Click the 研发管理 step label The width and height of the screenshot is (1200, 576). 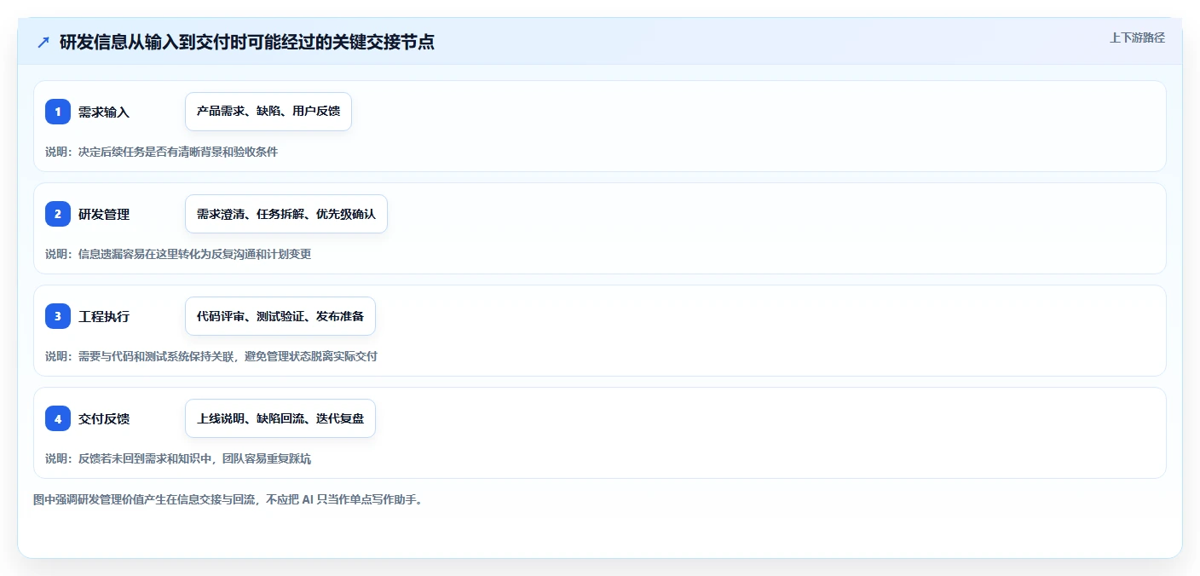click(104, 214)
